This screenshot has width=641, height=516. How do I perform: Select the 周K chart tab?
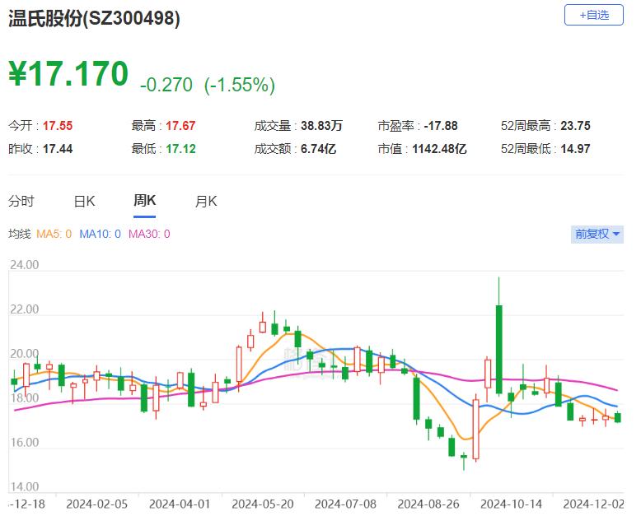pyautogui.click(x=145, y=201)
